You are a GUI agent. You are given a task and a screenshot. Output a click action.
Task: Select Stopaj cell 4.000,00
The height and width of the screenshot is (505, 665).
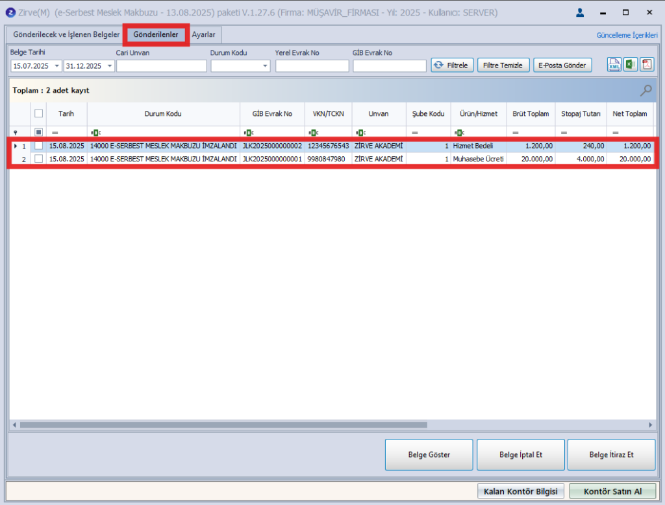point(581,159)
